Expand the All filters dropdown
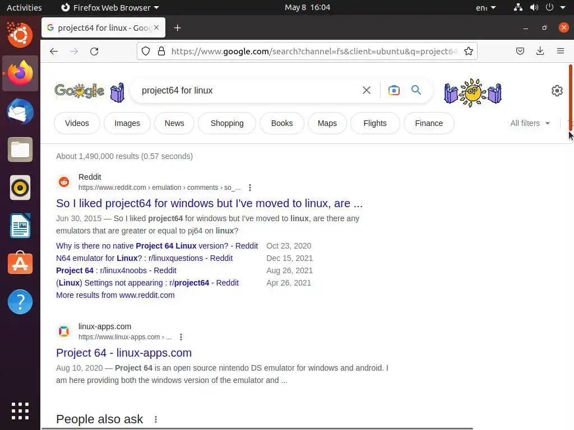 (x=530, y=123)
